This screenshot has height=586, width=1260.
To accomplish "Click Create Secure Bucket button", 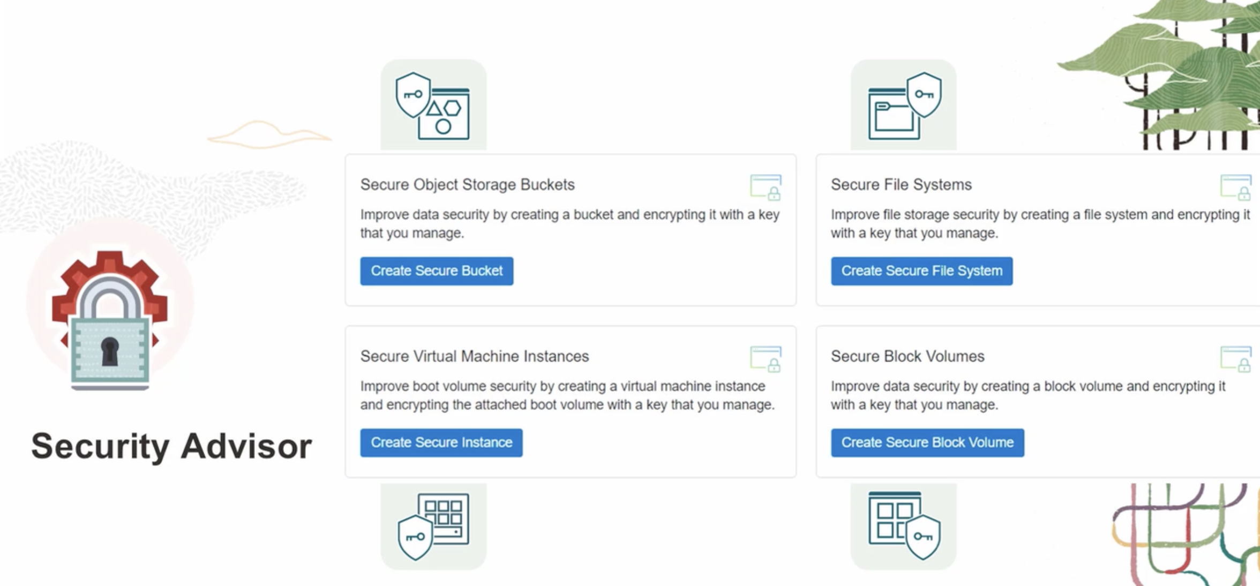I will point(436,271).
